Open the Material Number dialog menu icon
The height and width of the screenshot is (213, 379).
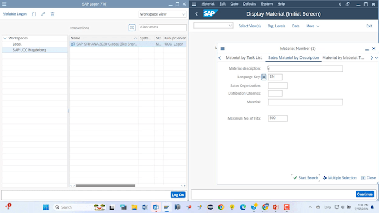(222, 49)
